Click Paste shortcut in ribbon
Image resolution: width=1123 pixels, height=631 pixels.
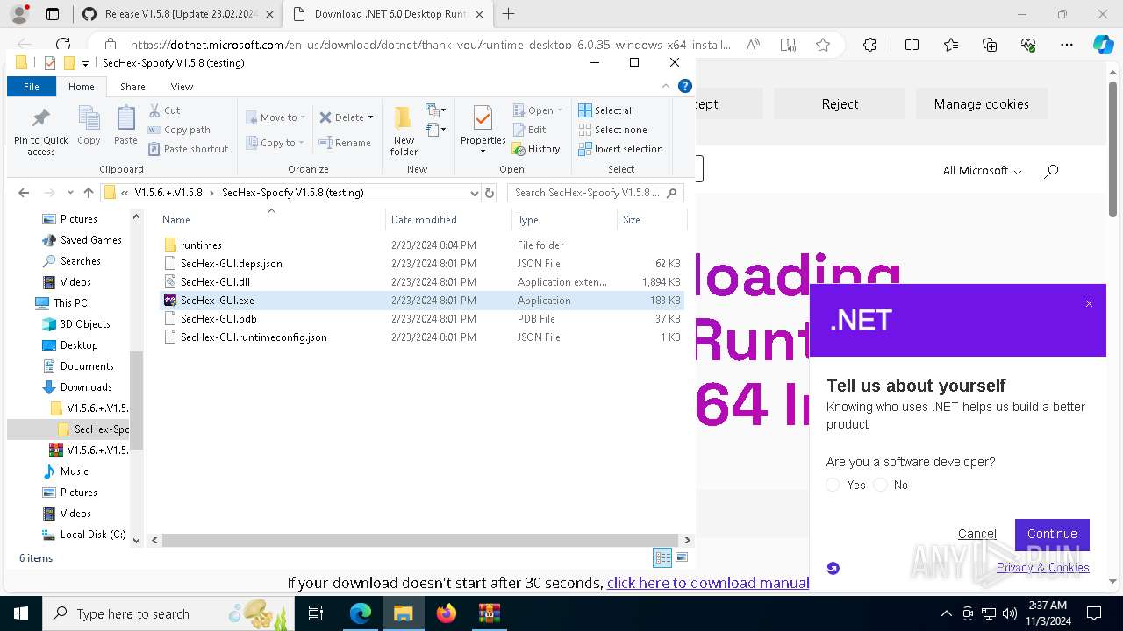point(189,149)
